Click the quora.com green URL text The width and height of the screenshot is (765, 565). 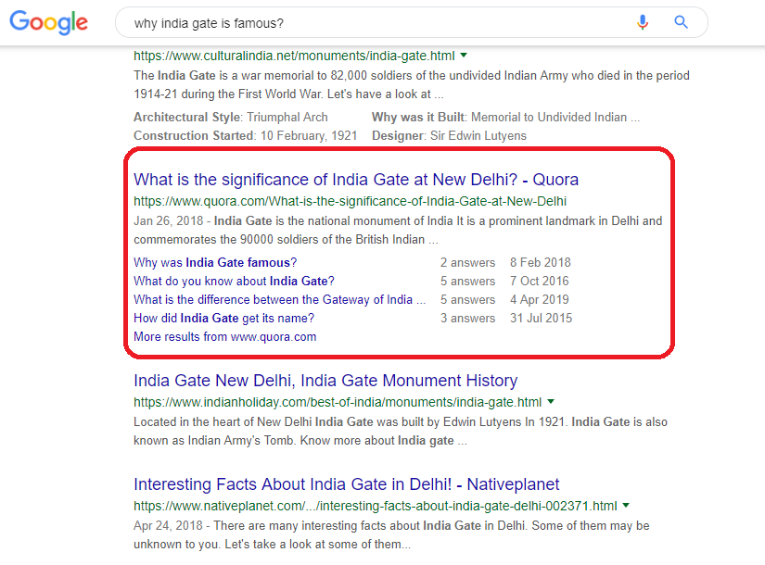[x=350, y=201]
